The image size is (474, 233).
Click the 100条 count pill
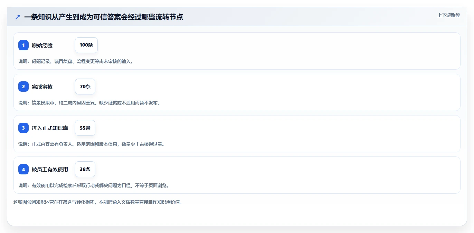point(86,45)
